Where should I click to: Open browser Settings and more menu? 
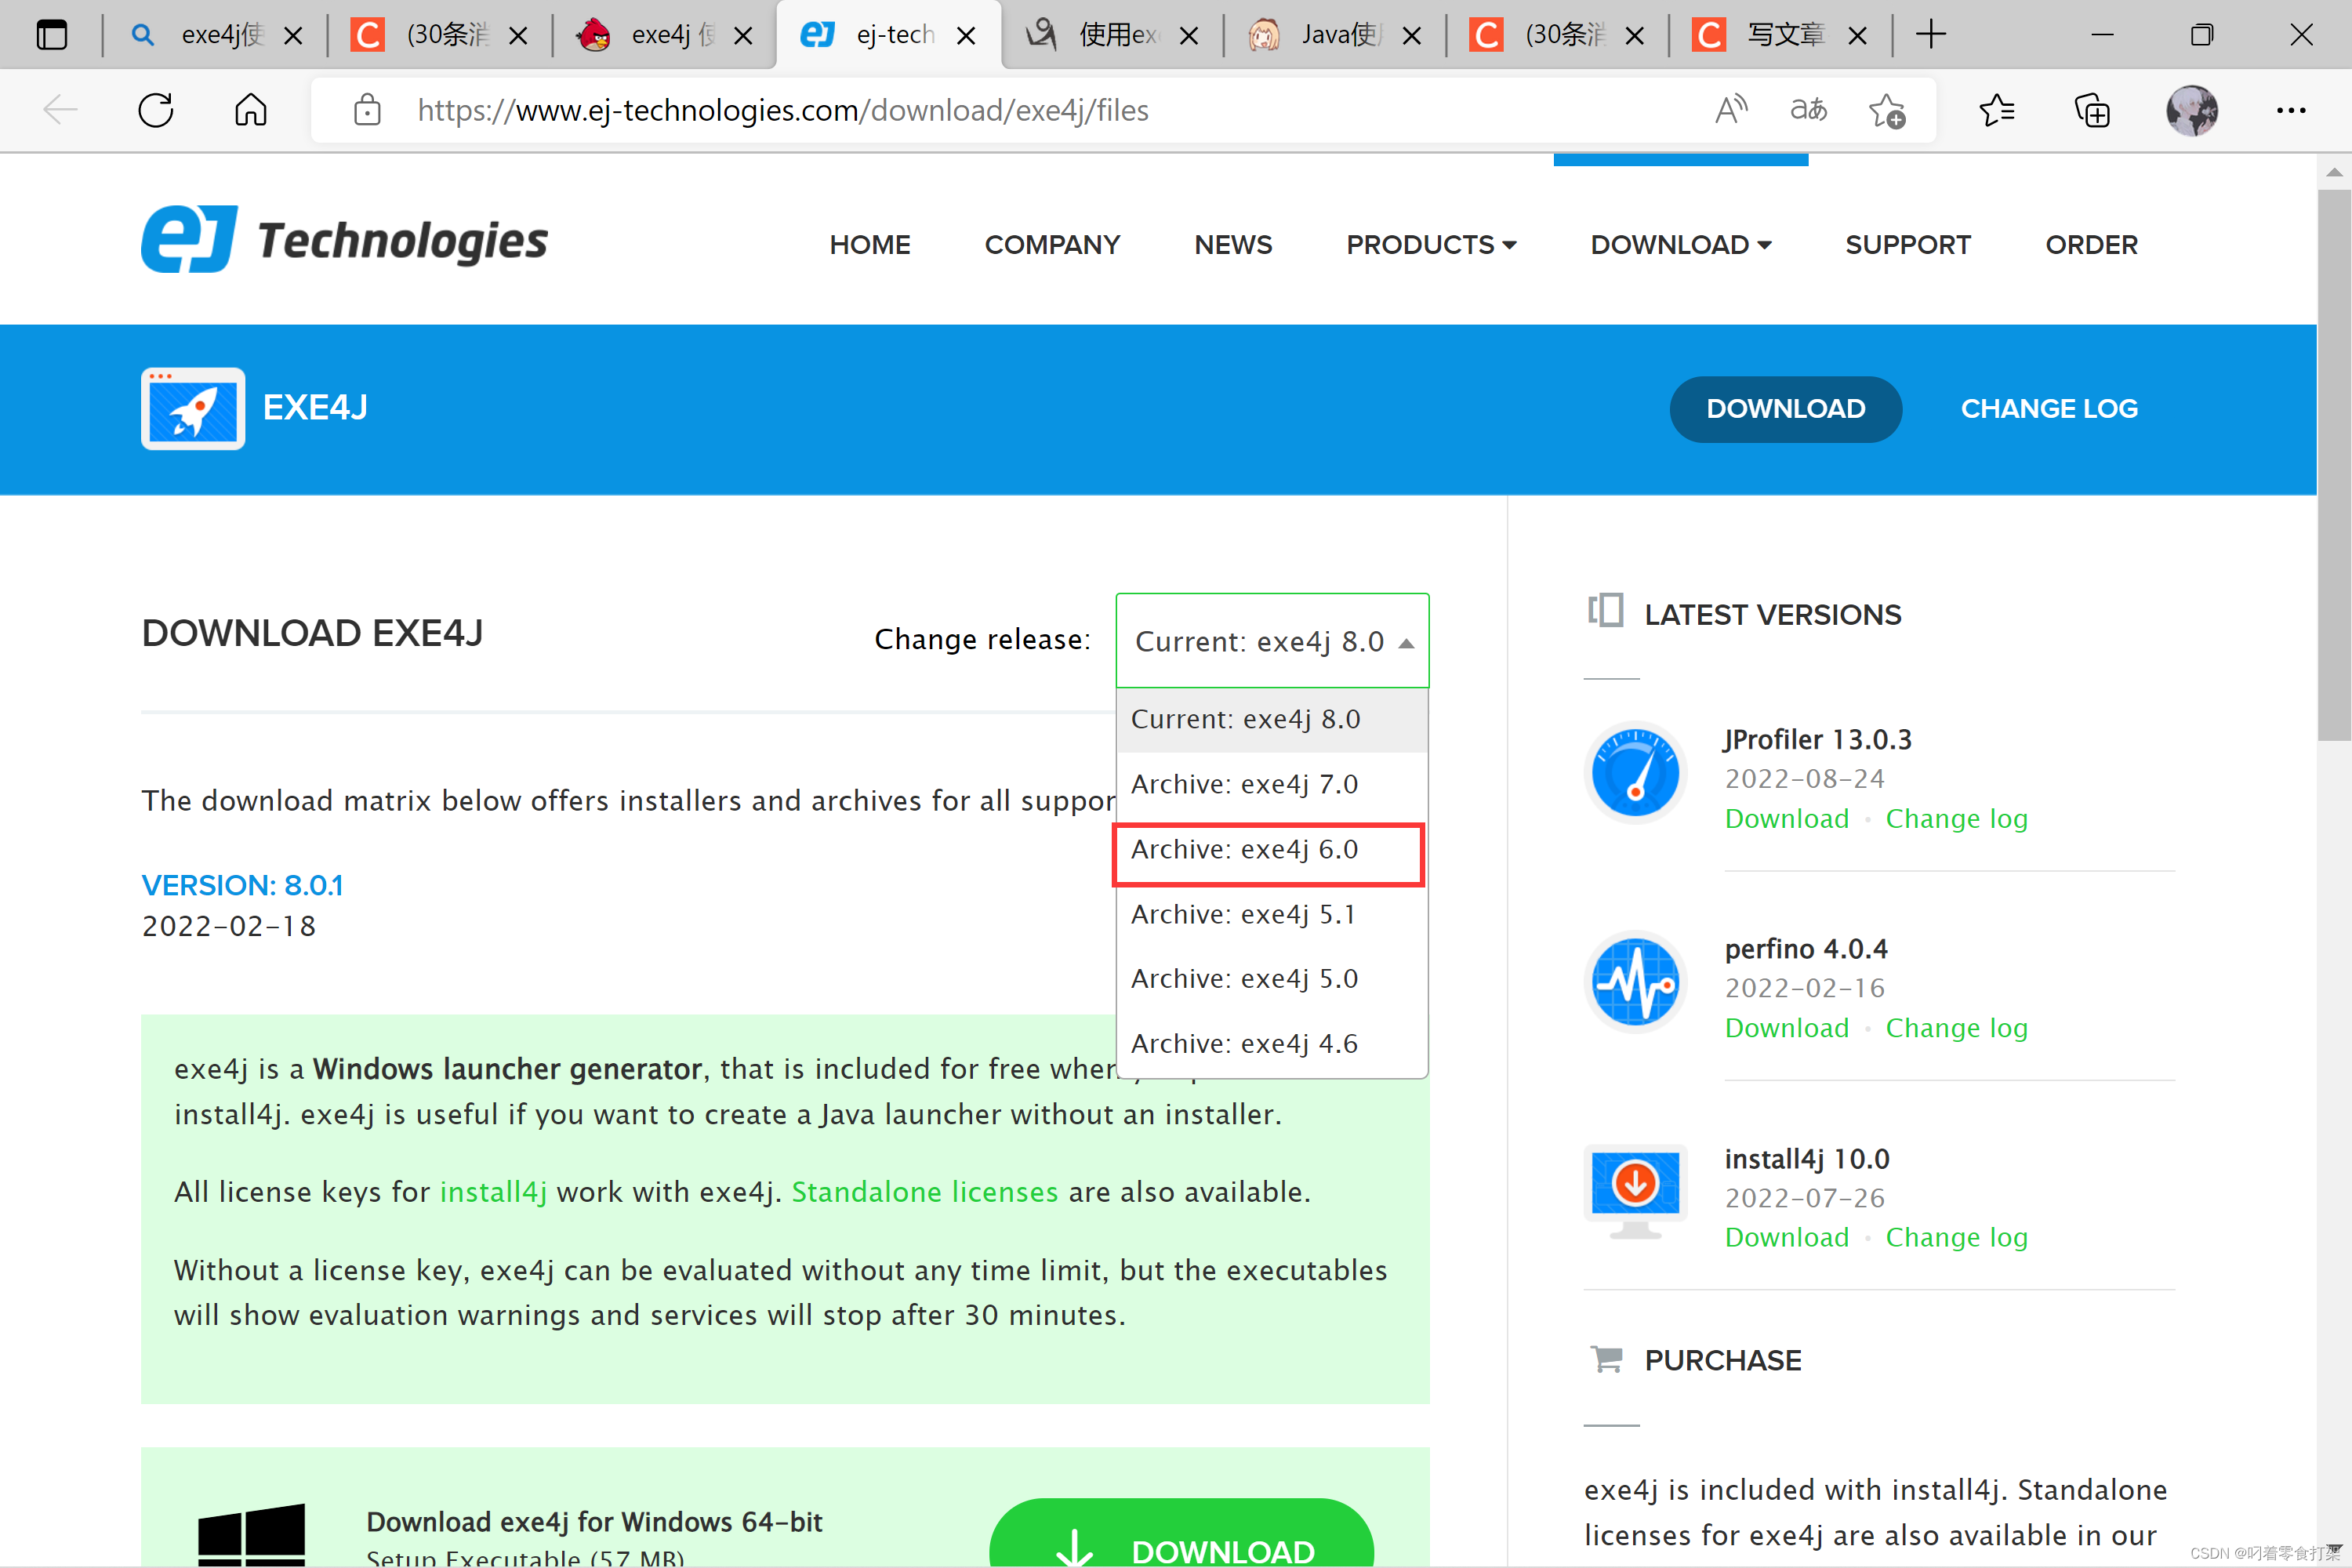coord(2290,110)
